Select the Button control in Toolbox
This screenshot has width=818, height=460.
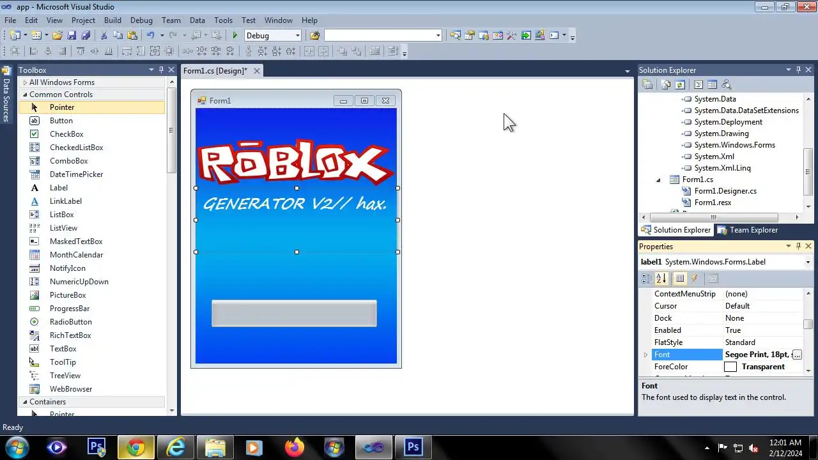point(61,121)
